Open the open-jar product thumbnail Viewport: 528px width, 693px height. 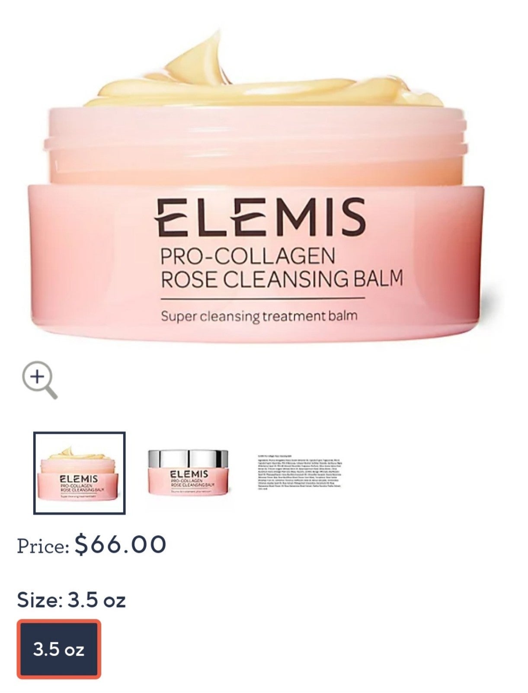(x=79, y=473)
